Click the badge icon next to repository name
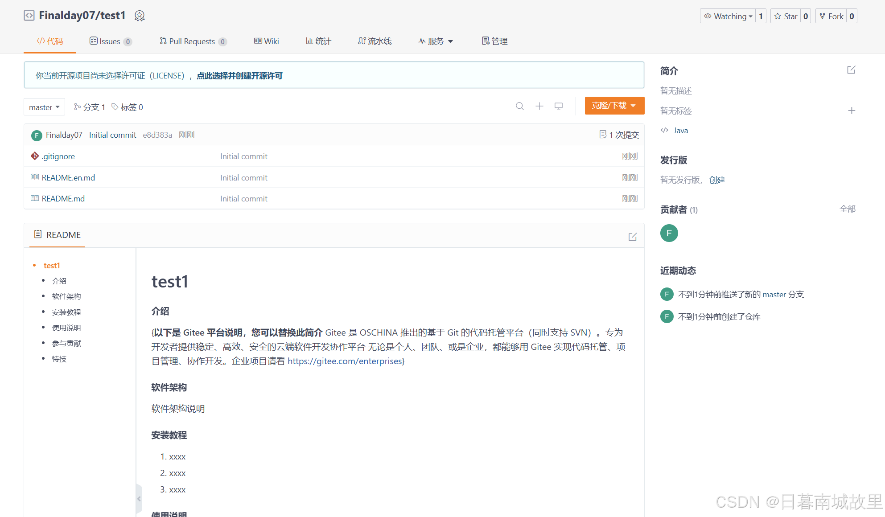The height and width of the screenshot is (517, 885). [140, 16]
